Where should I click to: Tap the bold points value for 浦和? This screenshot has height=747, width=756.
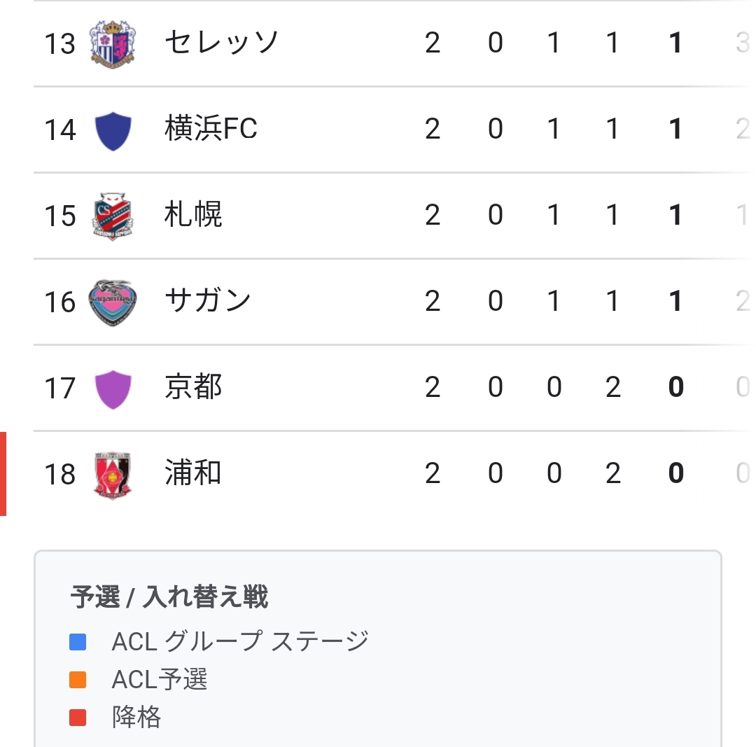[x=676, y=473]
